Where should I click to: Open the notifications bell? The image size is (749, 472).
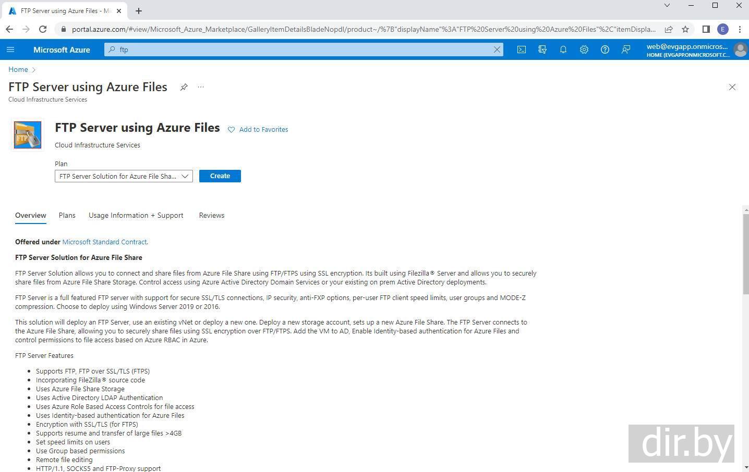coord(563,49)
